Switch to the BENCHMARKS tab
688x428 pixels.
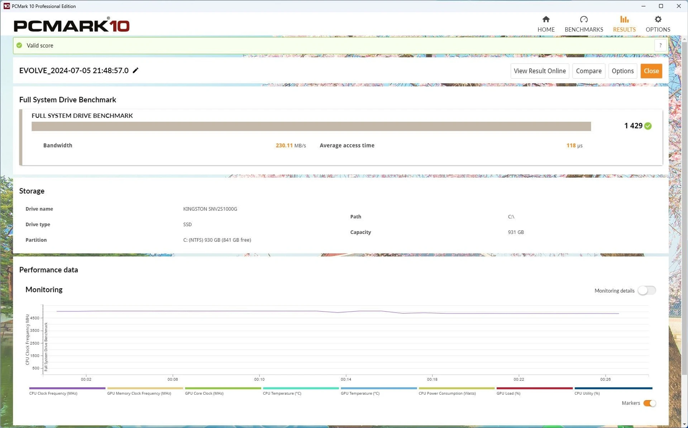click(584, 24)
